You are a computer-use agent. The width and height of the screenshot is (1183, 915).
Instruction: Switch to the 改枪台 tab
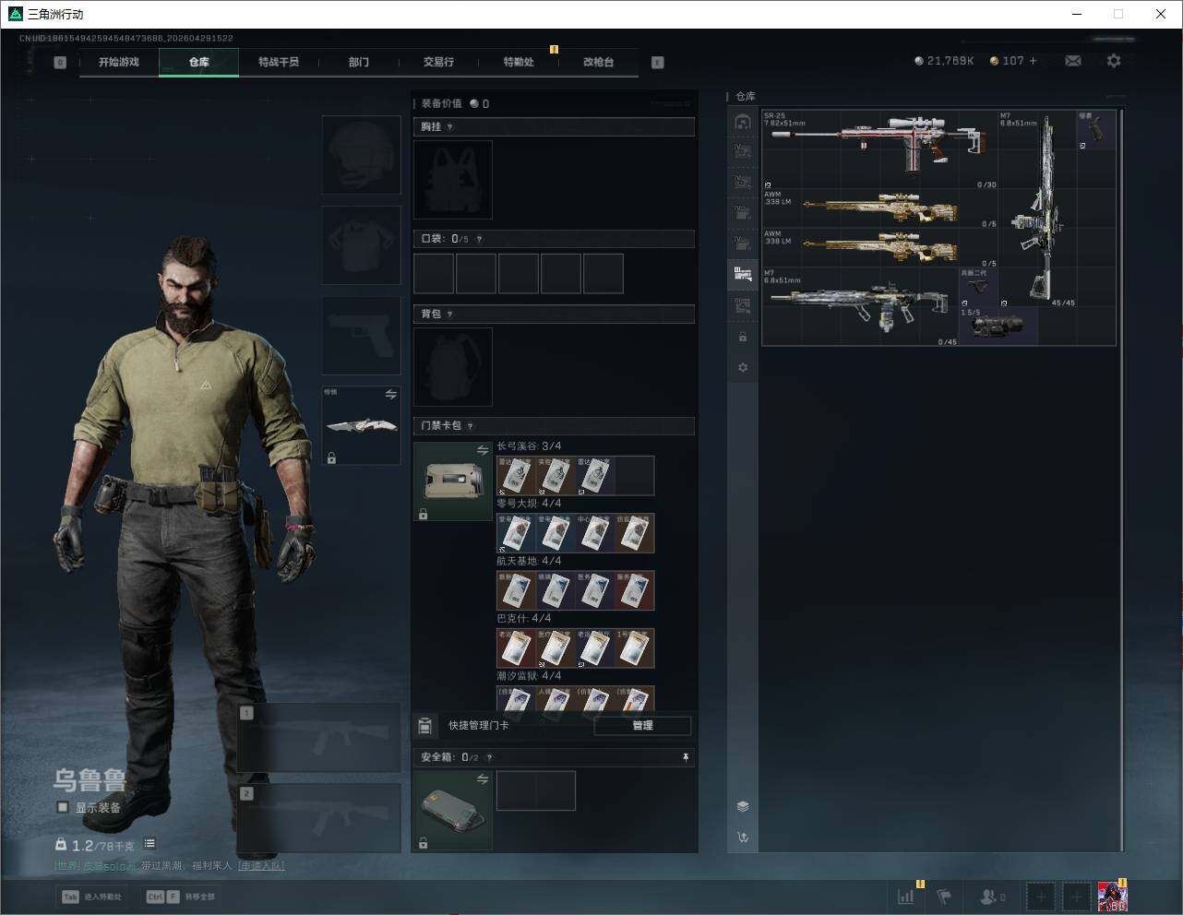click(598, 62)
